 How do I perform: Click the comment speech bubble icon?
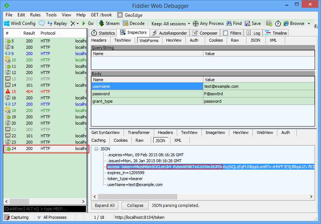42,23
